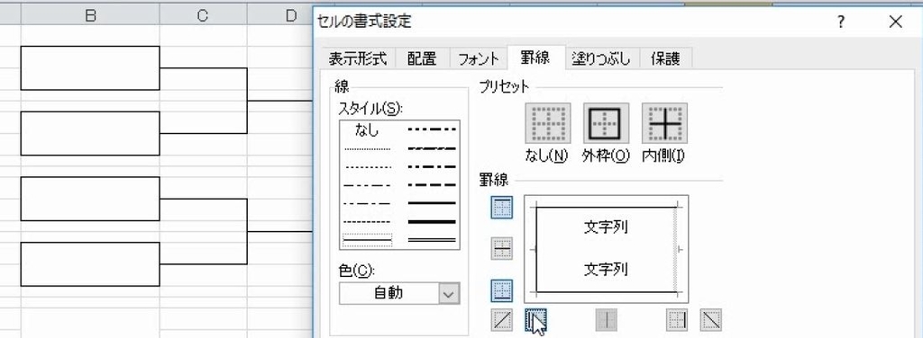Choose the double line style
Viewport: 923px width, 338px height.
pos(432,240)
